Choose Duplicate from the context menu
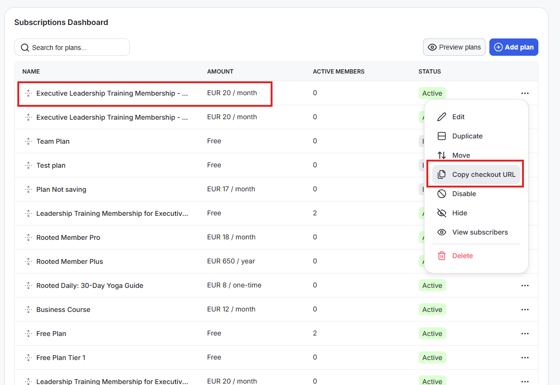This screenshot has height=385, width=560. click(467, 136)
